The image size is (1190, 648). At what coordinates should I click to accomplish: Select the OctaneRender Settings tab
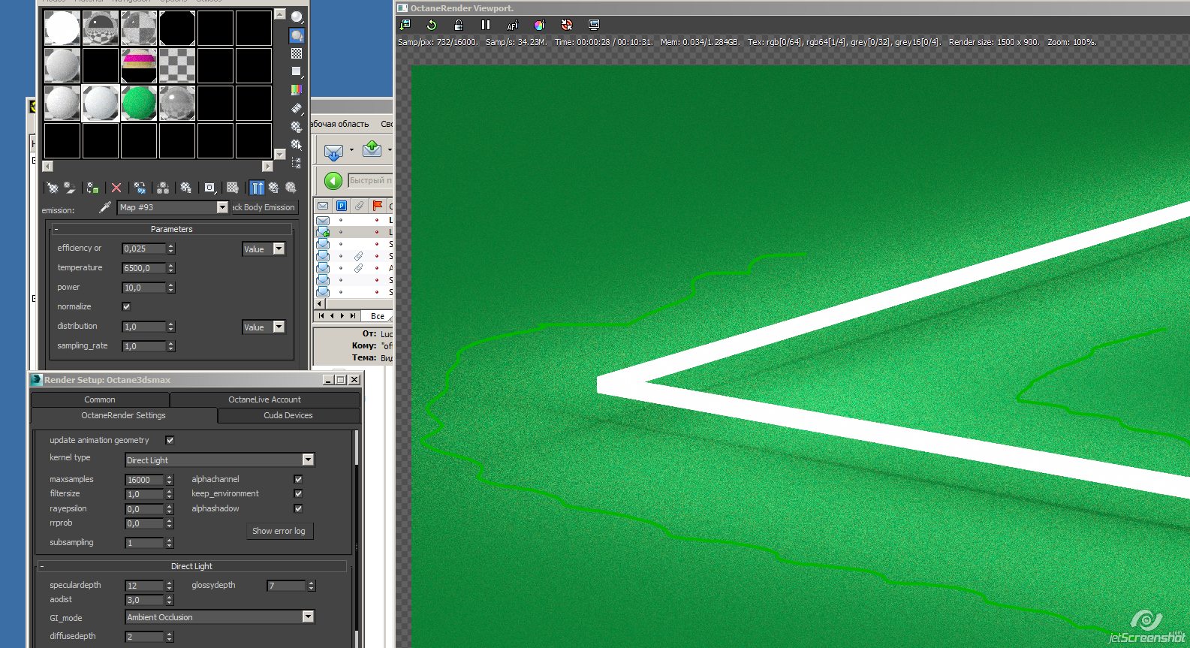click(124, 415)
